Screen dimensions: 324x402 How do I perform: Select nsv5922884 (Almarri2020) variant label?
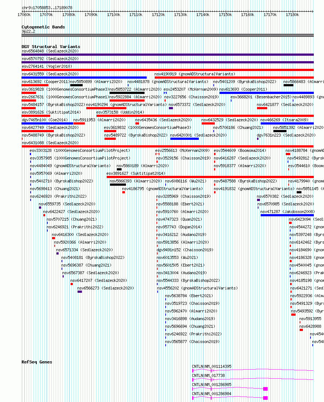(x=135, y=97)
